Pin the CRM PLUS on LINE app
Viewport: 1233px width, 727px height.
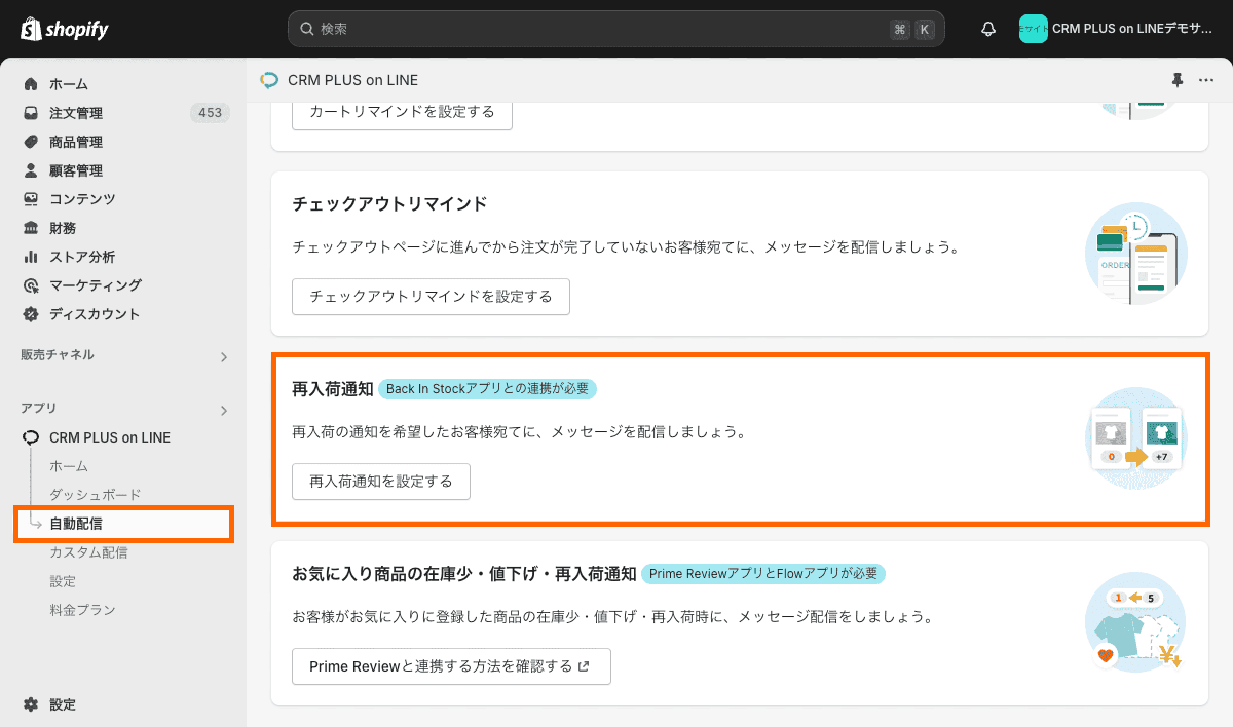(1177, 80)
